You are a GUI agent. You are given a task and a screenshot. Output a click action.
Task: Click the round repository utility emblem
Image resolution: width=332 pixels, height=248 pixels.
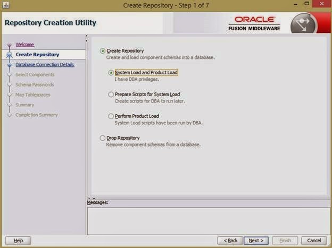click(304, 24)
